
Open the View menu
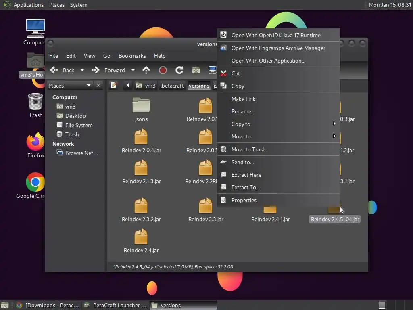pyautogui.click(x=90, y=56)
